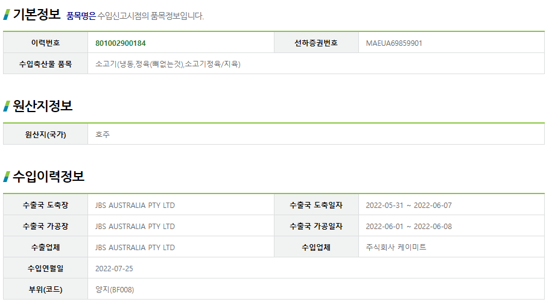Click the importer name 주식회사 케이미트
This screenshot has width=552, height=305.
tap(396, 247)
